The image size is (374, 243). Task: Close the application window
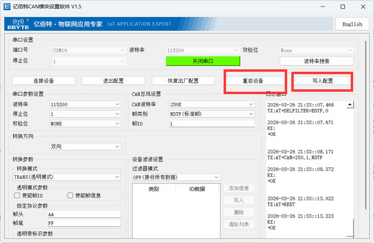(363, 6)
